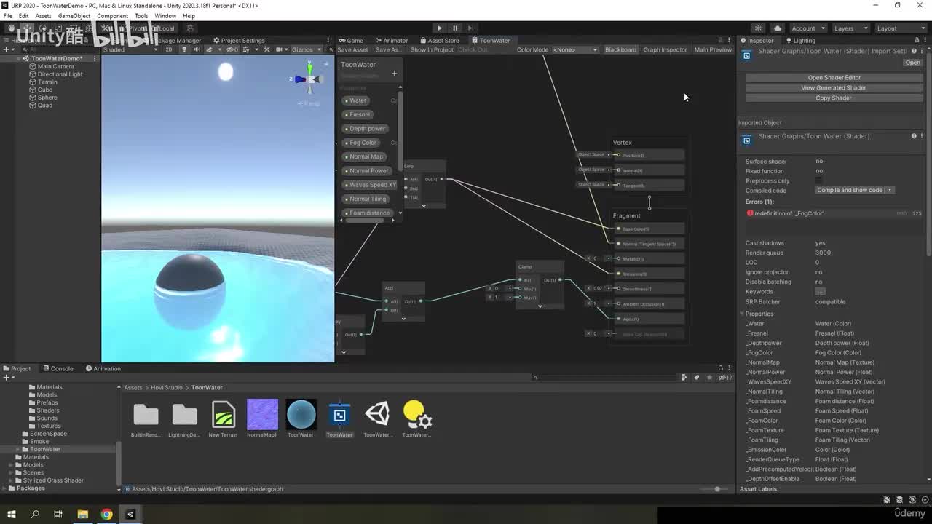This screenshot has height=524, width=932.
Task: Select the Normal Map blackboard property
Action: pyautogui.click(x=364, y=156)
